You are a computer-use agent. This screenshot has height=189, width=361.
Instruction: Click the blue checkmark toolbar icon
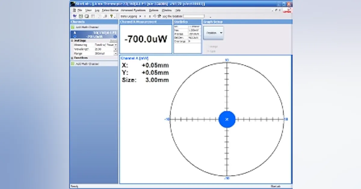[75, 16]
